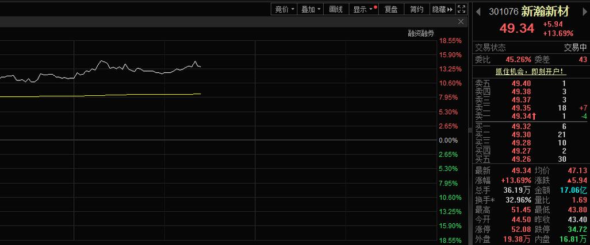Click the fullscreen expand icon
Viewport: 590px width, 245px height.
[x=461, y=9]
